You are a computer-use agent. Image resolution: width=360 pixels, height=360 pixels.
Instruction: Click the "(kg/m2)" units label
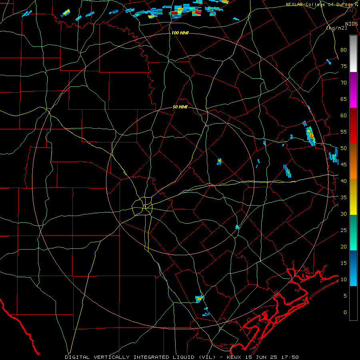pos(336,28)
